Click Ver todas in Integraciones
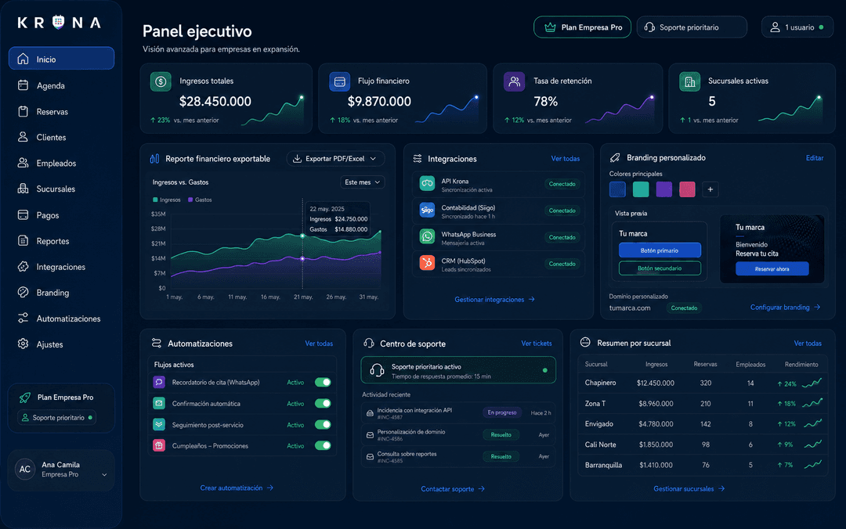The width and height of the screenshot is (846, 529). coord(566,159)
